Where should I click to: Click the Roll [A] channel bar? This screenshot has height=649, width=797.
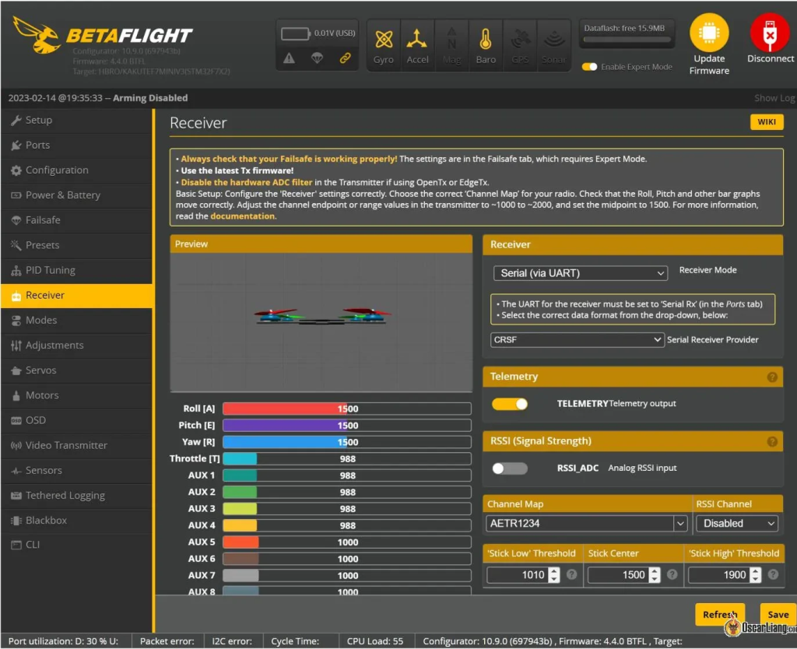click(x=346, y=409)
